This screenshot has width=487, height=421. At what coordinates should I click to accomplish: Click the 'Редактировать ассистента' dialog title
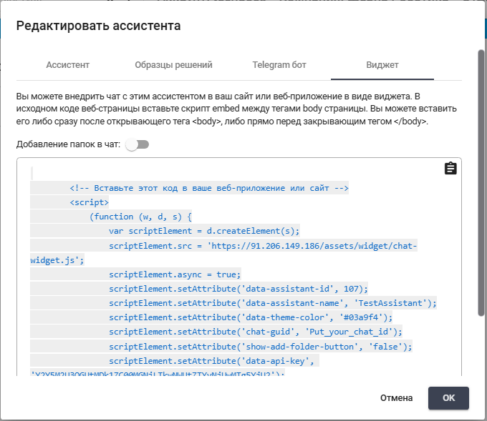pyautogui.click(x=98, y=26)
